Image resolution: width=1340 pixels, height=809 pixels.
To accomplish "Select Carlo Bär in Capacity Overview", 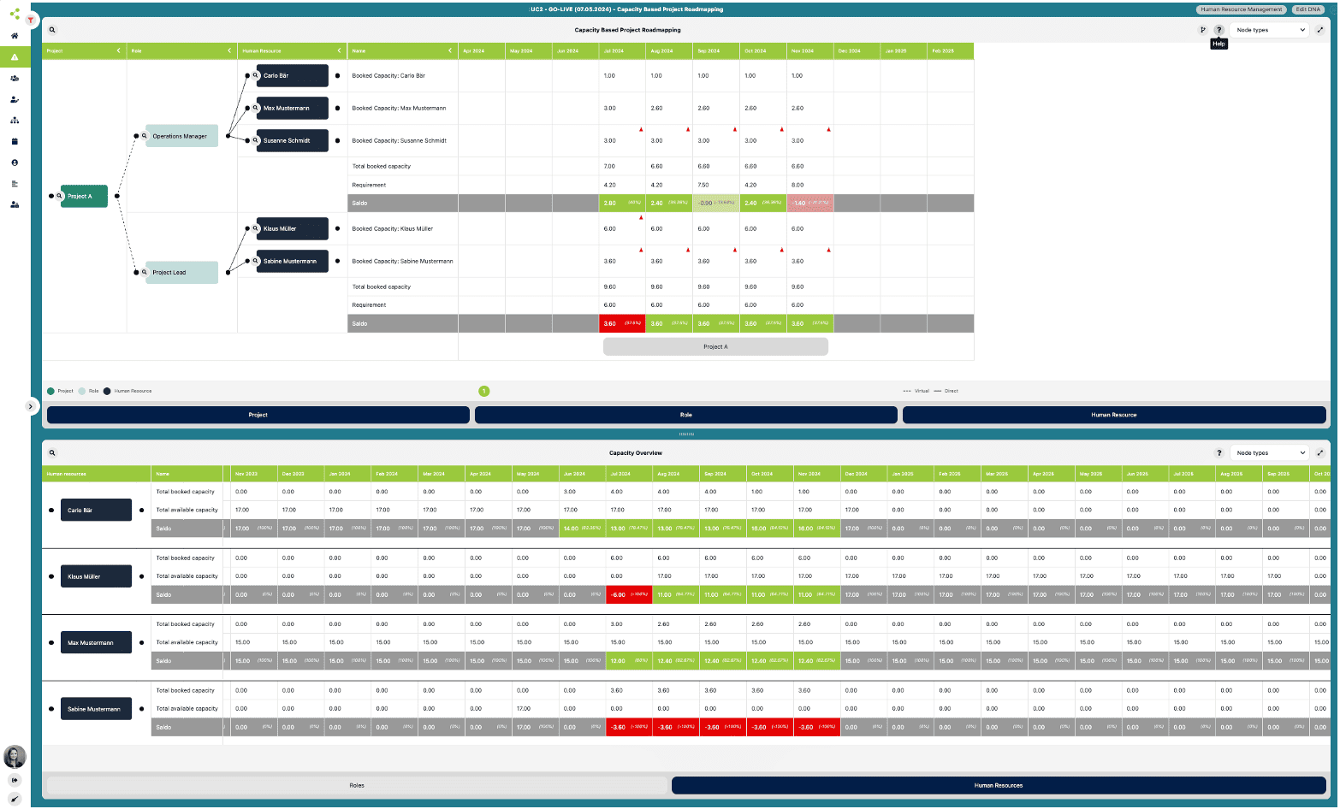I will 96,511.
